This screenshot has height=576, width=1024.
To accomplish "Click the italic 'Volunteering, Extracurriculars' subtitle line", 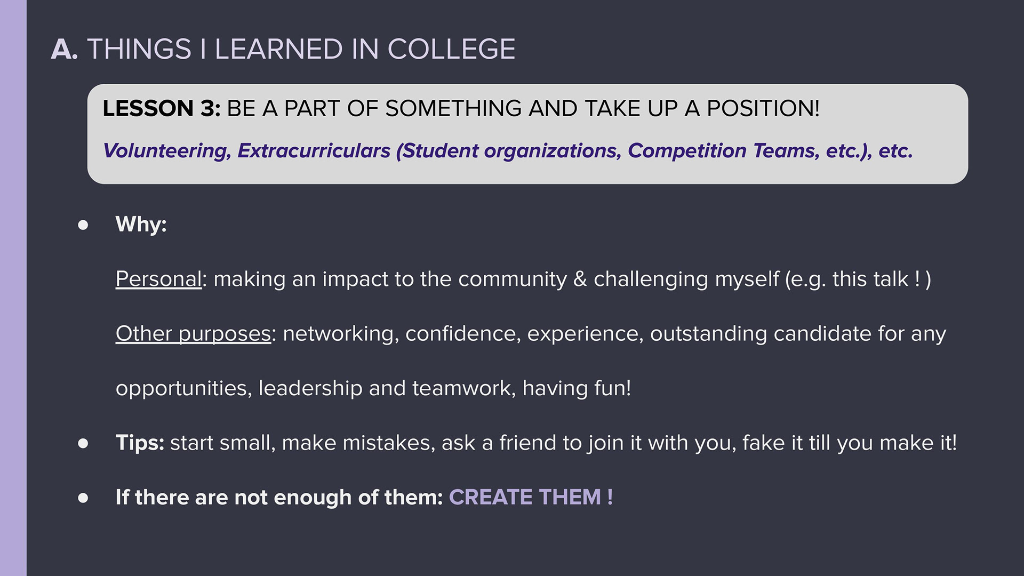I will pos(508,151).
